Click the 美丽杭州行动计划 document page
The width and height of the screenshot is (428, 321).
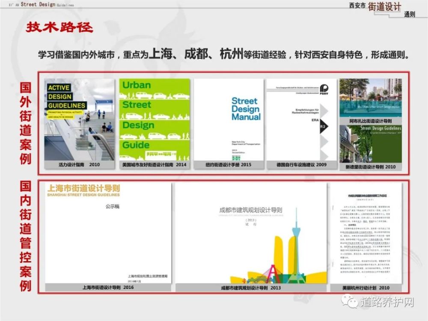click(x=366, y=233)
